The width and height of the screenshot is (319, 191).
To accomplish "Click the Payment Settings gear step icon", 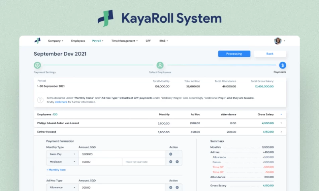I will coord(37,65).
